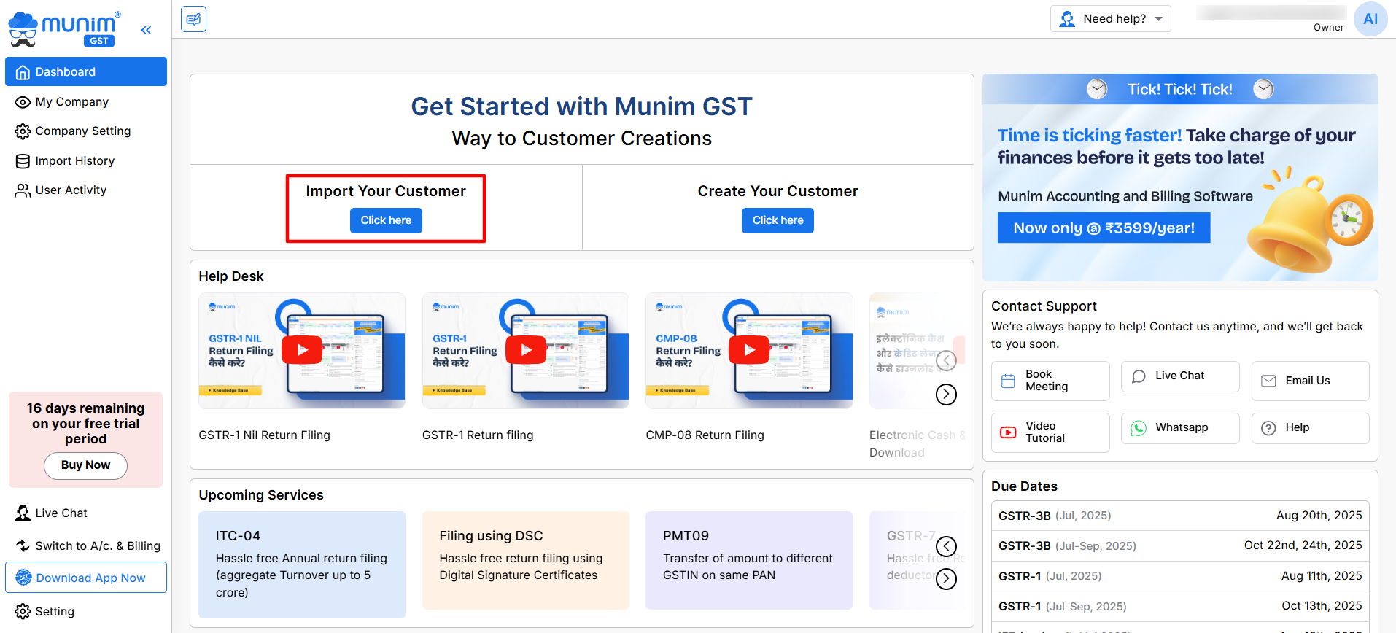Click Book Meeting calendar icon
This screenshot has width=1396, height=633.
point(1008,381)
